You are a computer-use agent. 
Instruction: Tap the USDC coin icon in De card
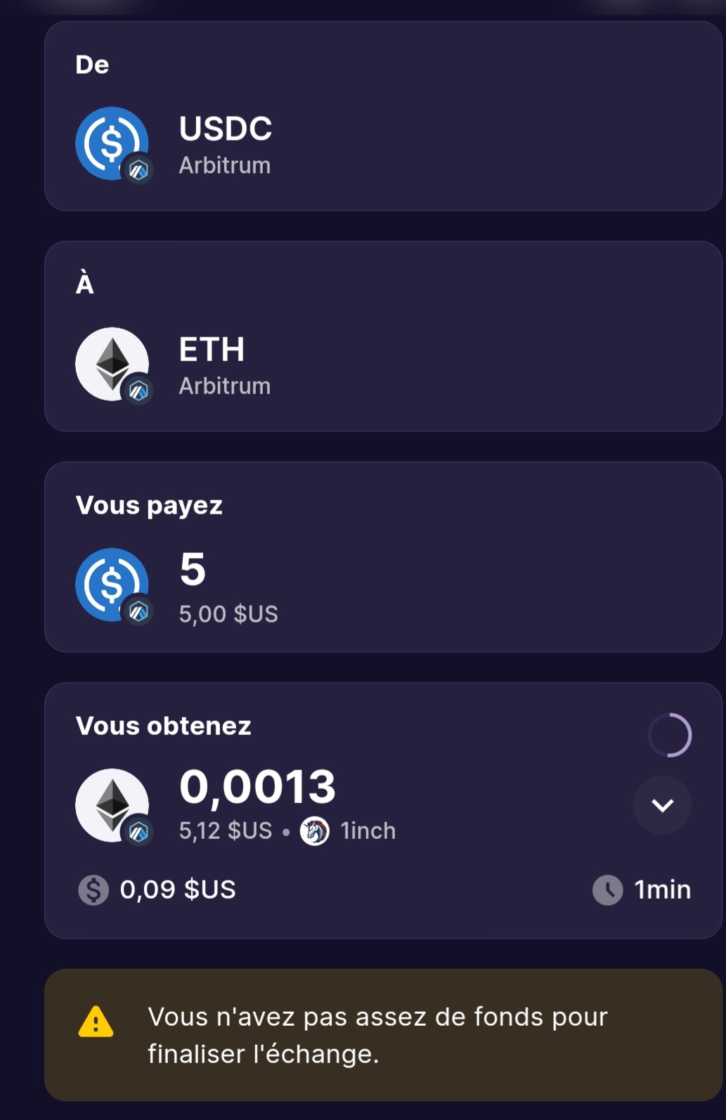[112, 143]
